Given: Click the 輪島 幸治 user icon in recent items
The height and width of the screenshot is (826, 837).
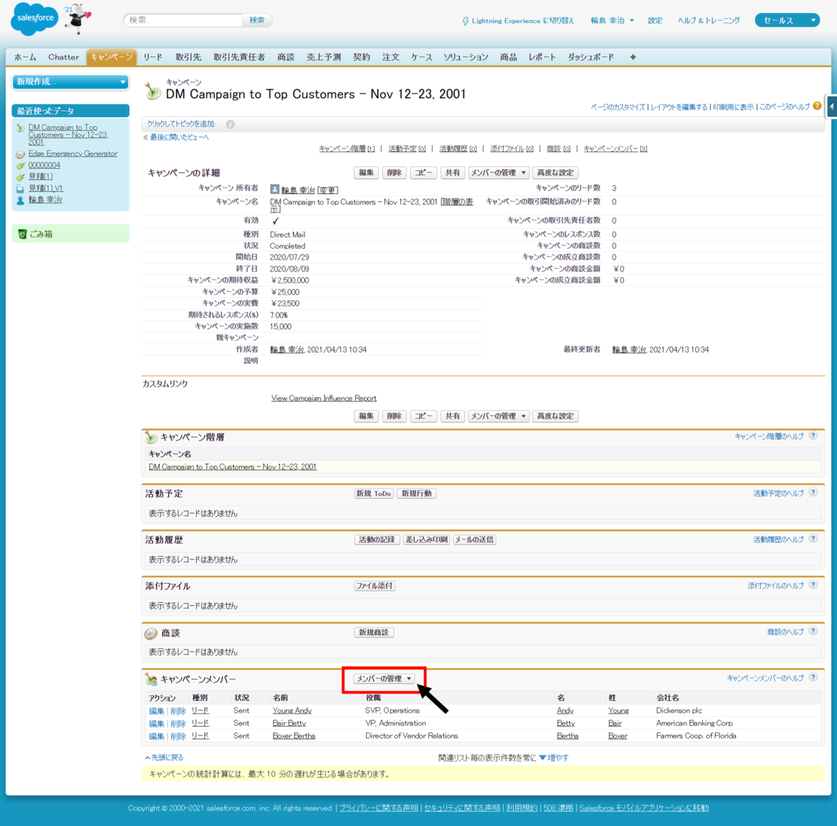Looking at the screenshot, I should click(x=20, y=200).
